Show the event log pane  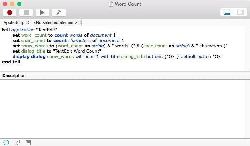pyautogui.click(x=28, y=142)
